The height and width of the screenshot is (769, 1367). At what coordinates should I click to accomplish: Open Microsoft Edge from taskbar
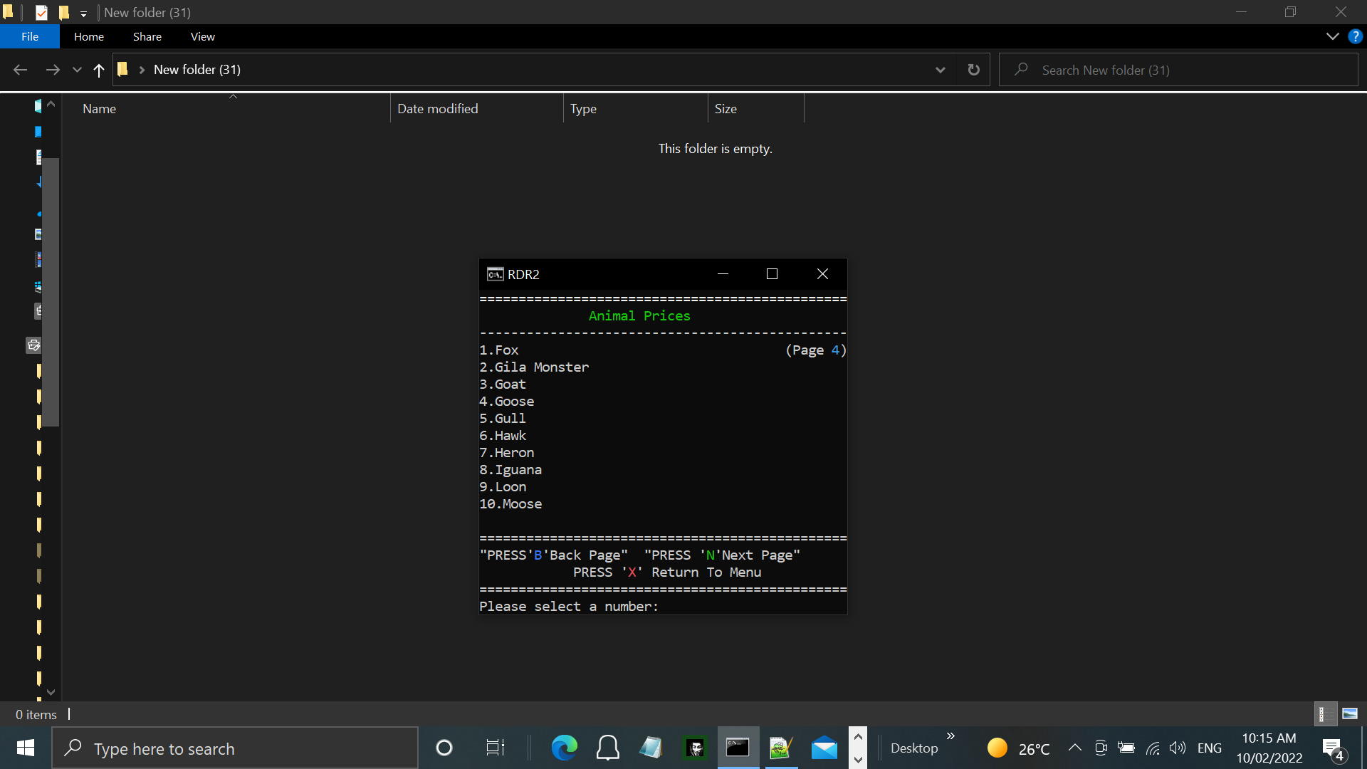564,748
